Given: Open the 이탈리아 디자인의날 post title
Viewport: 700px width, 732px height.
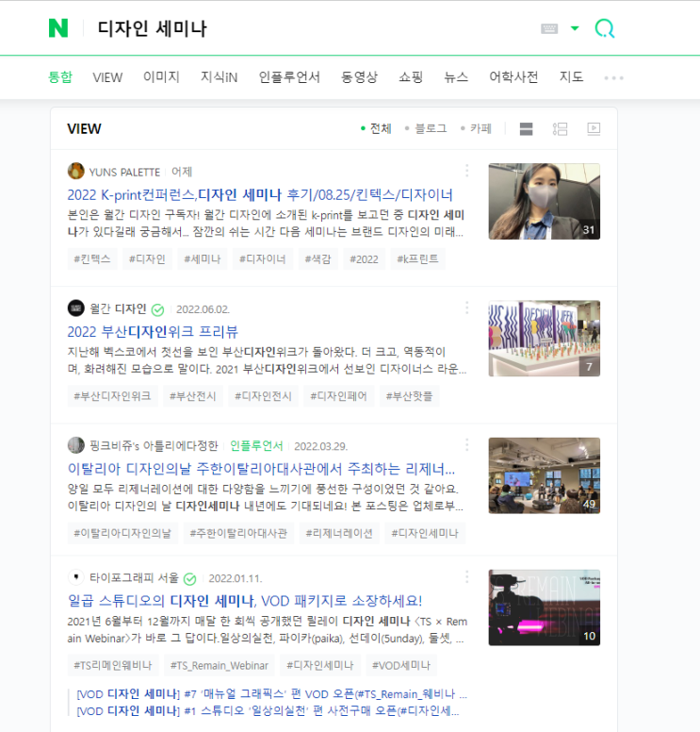Looking at the screenshot, I should 261,468.
